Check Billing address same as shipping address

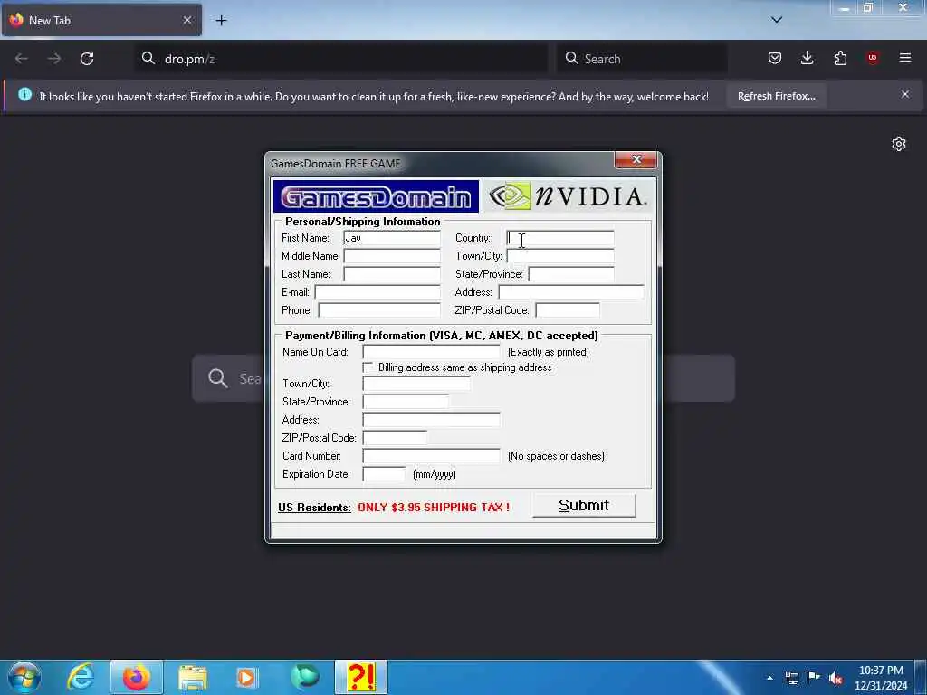point(368,367)
